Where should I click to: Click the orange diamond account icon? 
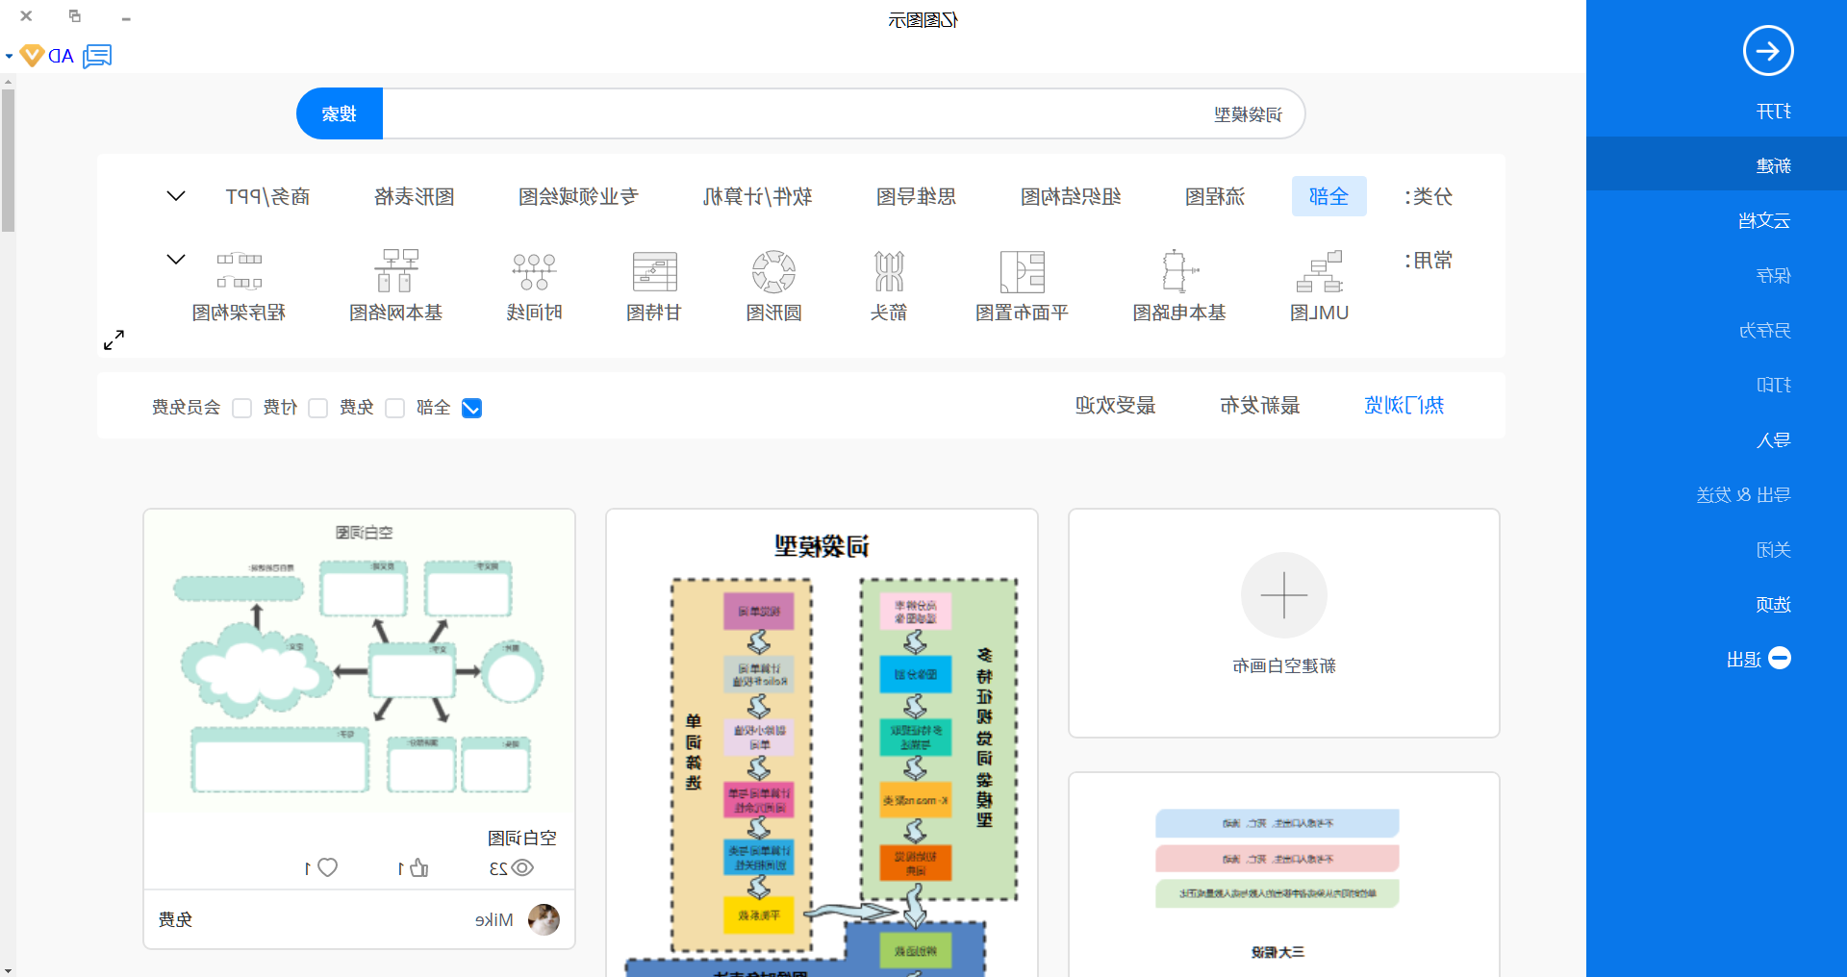[32, 56]
